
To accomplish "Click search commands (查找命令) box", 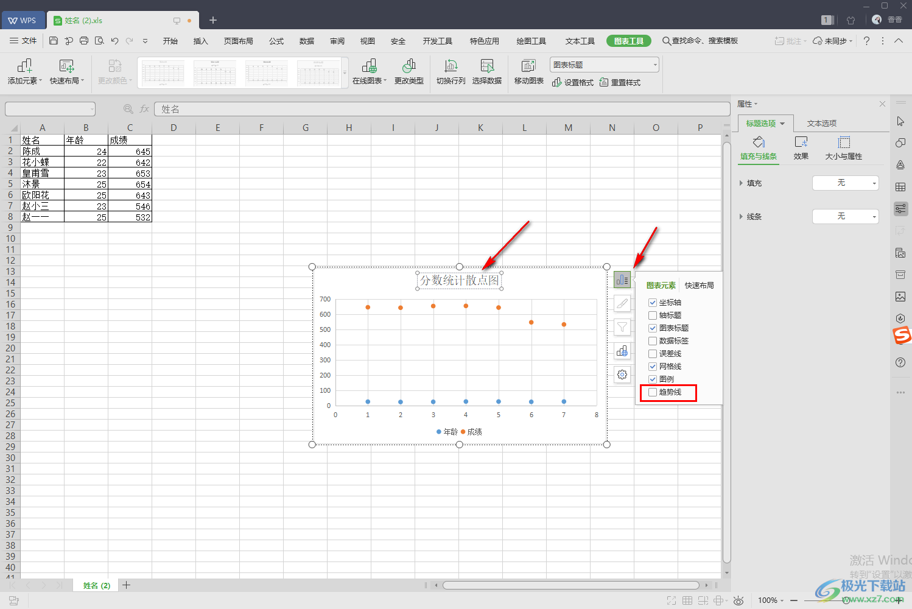I will (700, 41).
